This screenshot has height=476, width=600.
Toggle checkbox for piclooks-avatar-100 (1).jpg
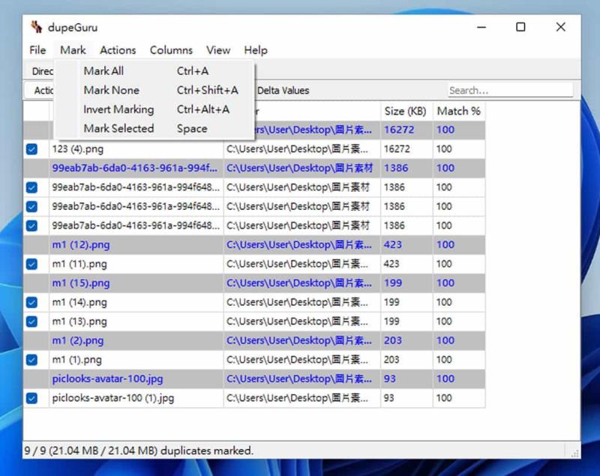click(x=31, y=398)
